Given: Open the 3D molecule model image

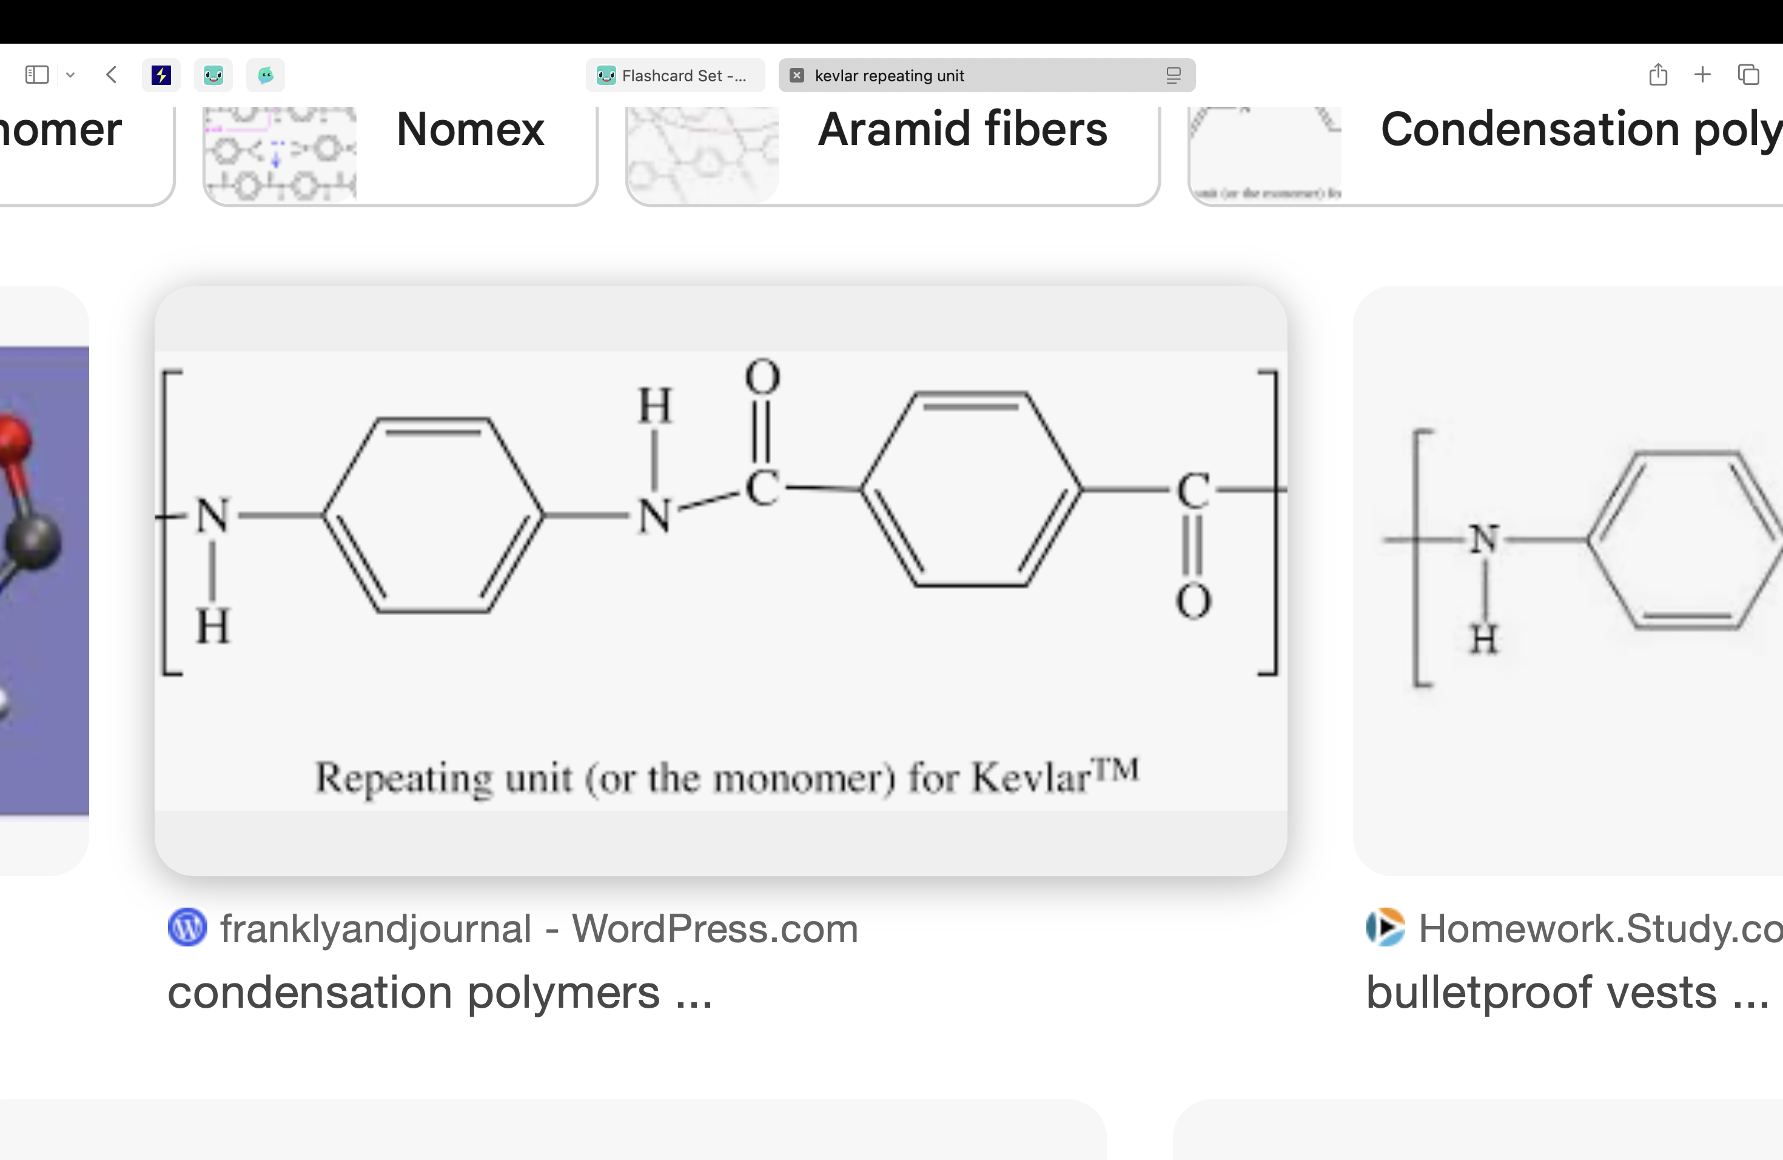Looking at the screenshot, I should [x=44, y=580].
